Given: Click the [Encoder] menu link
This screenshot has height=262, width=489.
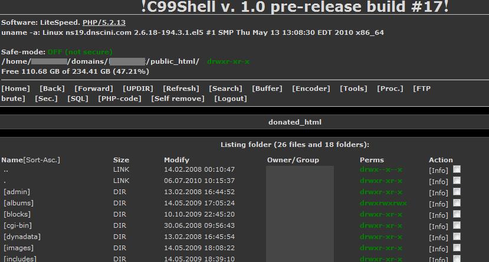Looking at the screenshot, I should tap(311, 89).
